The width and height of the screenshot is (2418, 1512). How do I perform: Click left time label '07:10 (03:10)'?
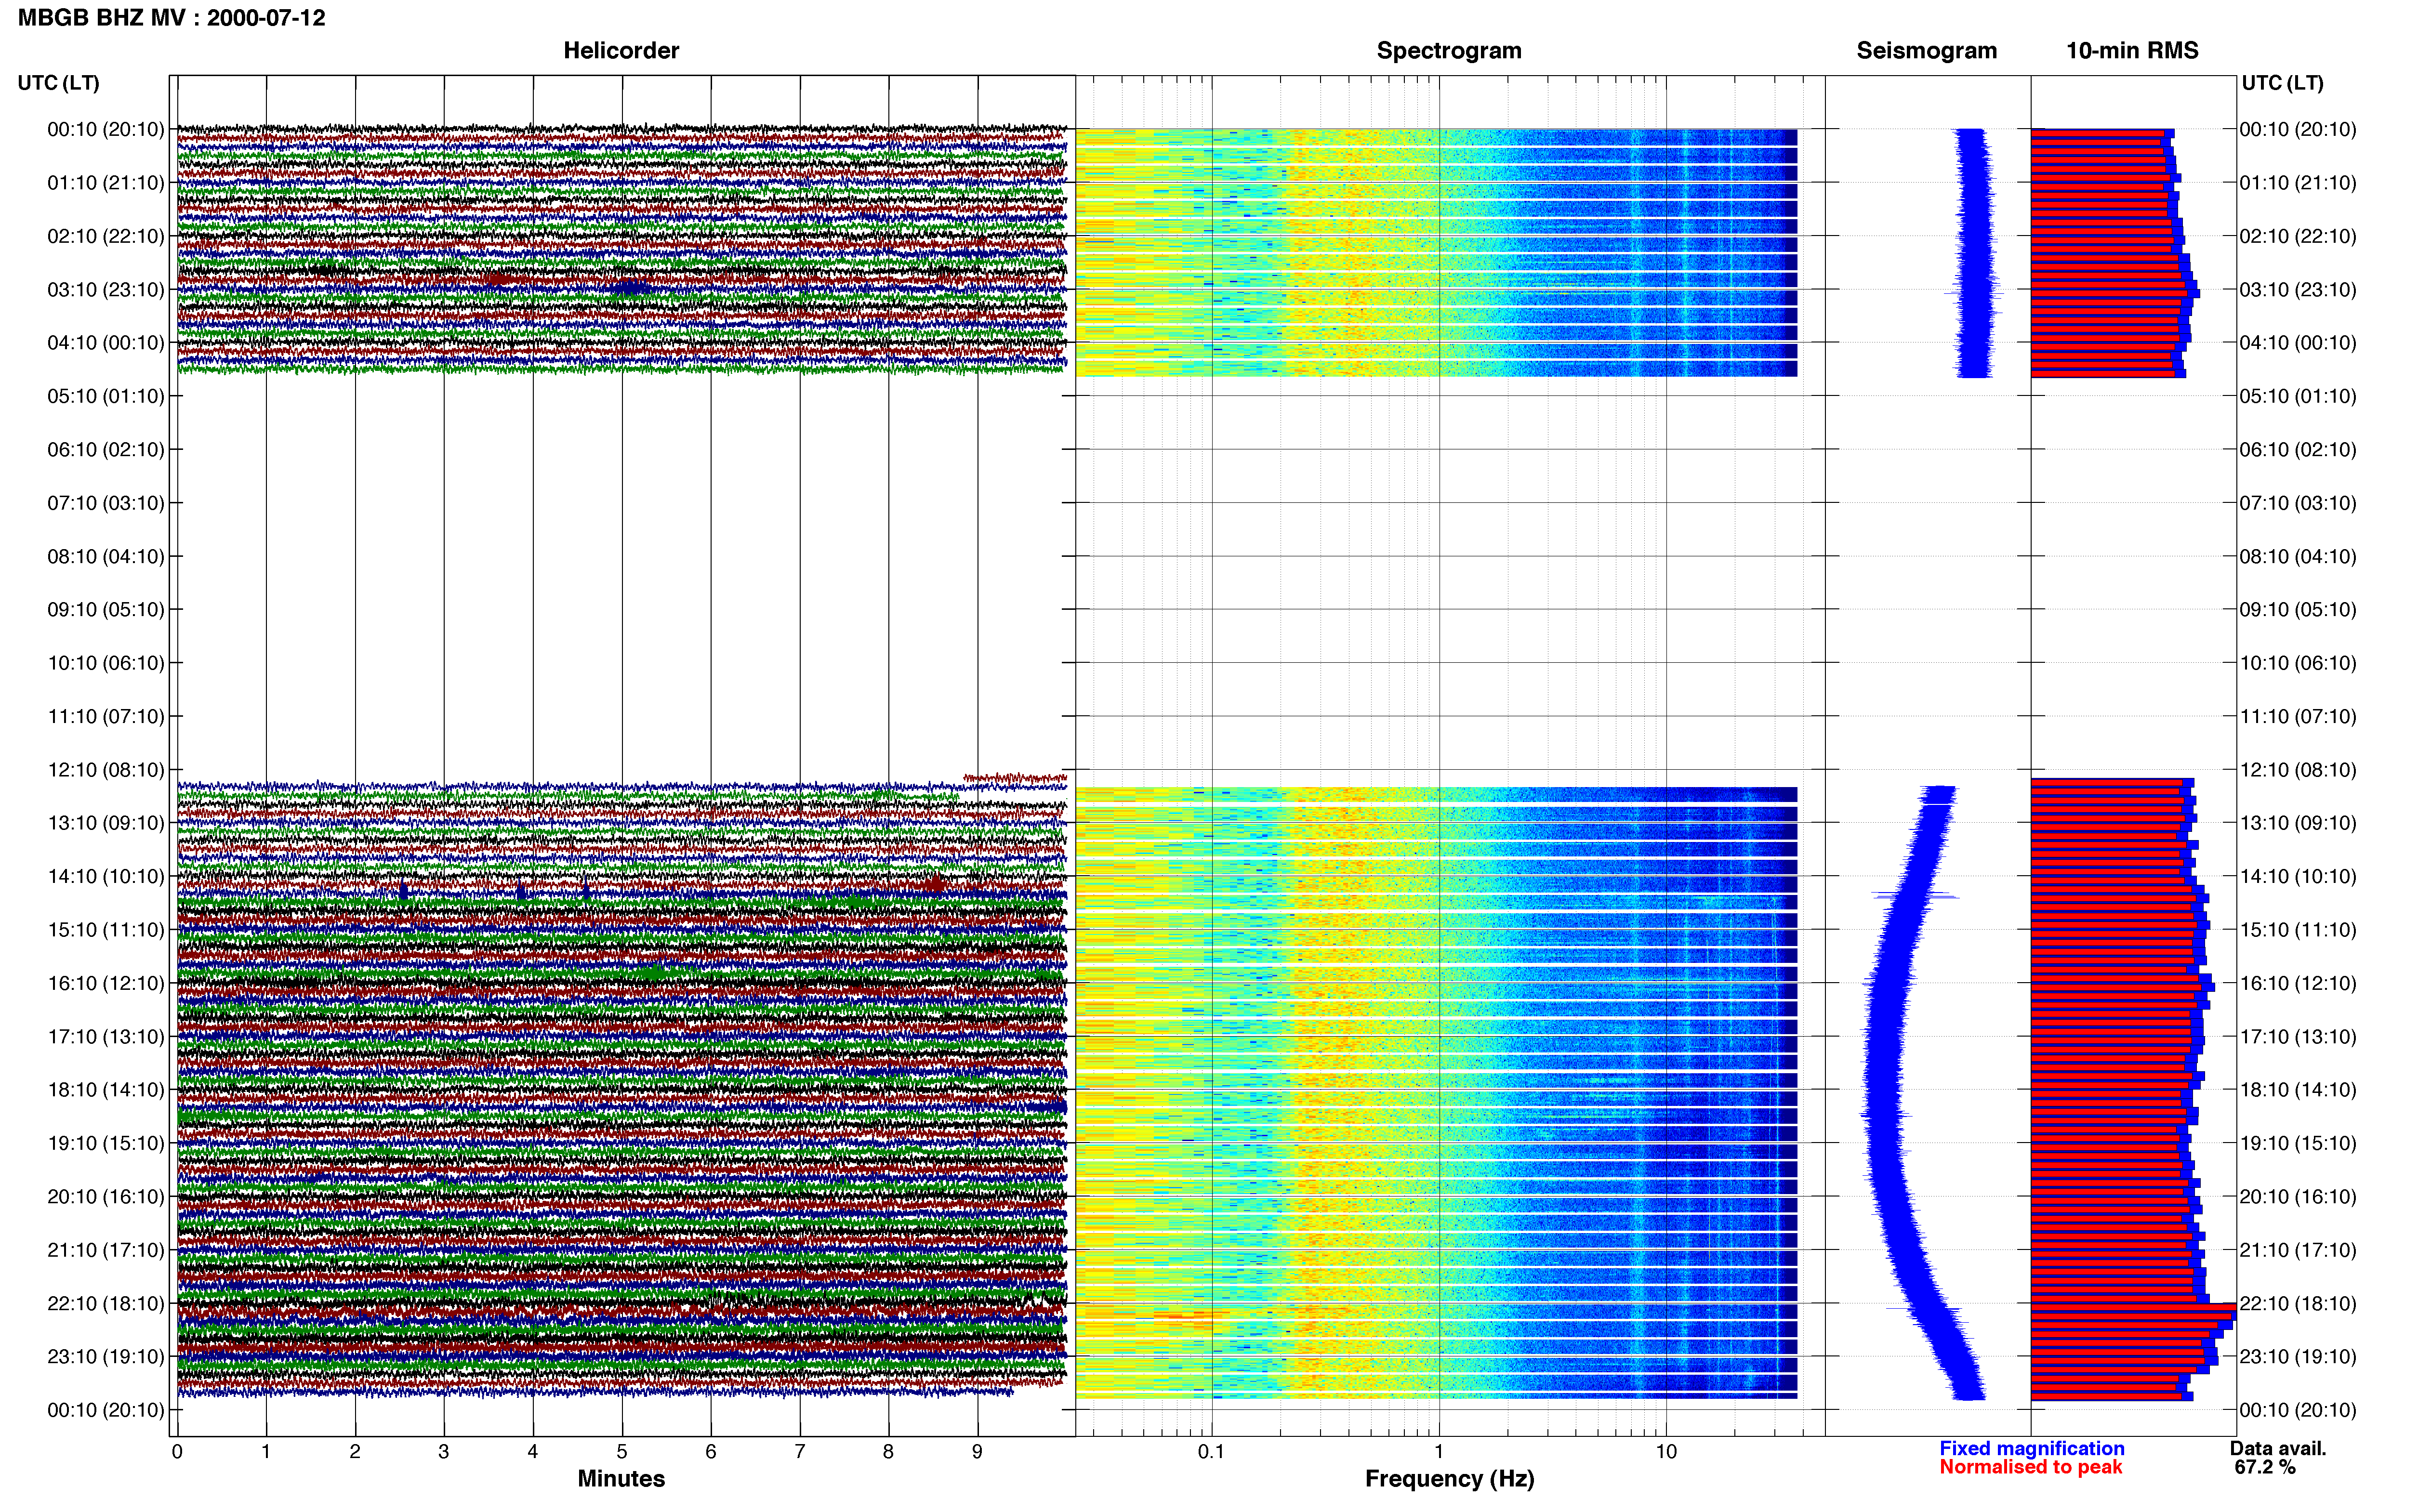tap(106, 503)
